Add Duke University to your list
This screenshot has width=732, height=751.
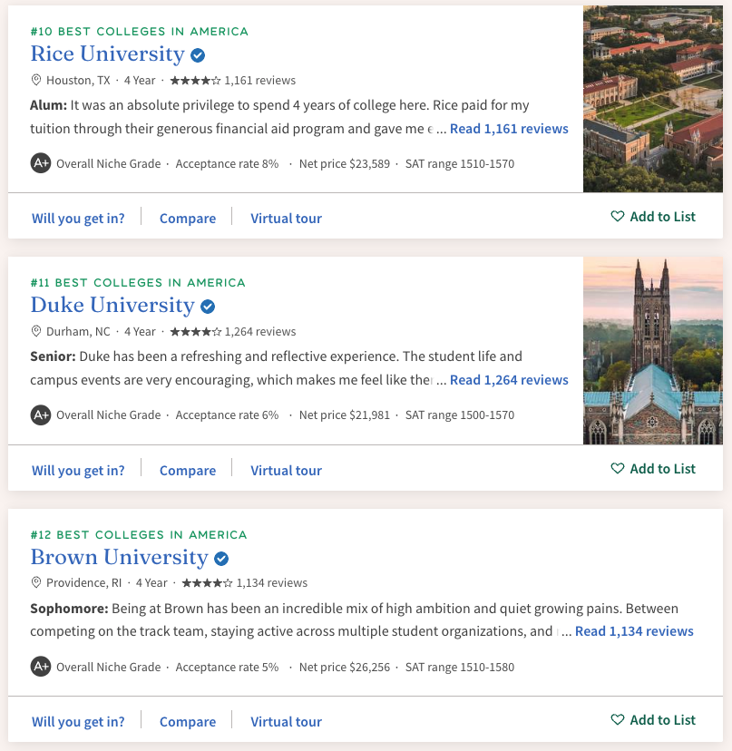click(653, 468)
